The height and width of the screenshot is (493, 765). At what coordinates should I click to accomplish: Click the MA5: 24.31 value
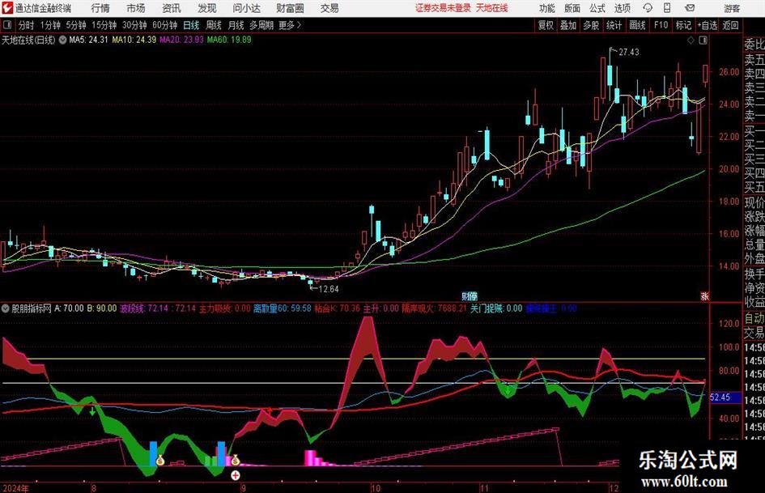[88, 40]
